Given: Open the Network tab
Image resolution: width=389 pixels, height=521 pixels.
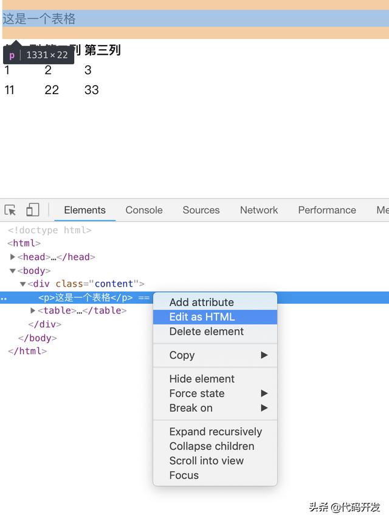Looking at the screenshot, I should (259, 210).
